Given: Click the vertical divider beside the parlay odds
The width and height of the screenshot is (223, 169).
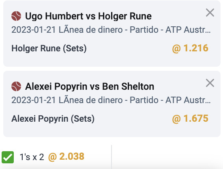Looking at the screenshot, I should (111, 157).
